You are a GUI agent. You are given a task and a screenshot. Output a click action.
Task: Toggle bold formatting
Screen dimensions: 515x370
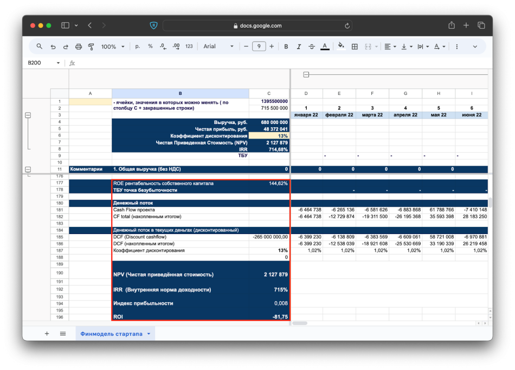[286, 47]
